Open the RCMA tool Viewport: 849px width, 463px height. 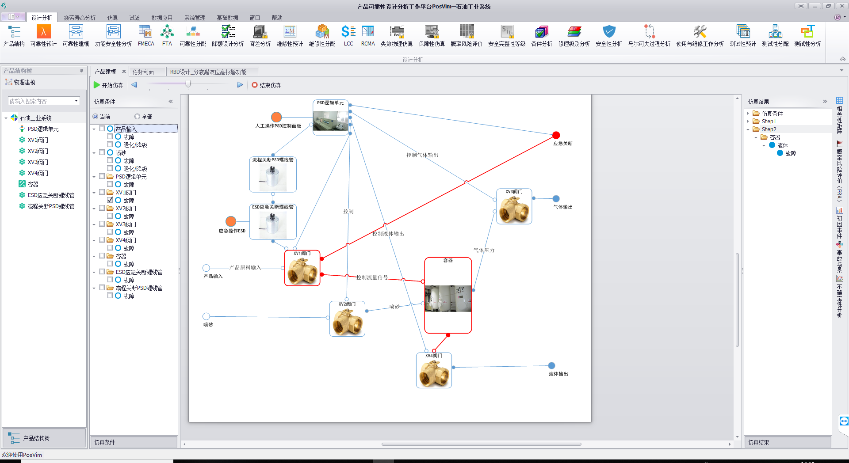[368, 36]
